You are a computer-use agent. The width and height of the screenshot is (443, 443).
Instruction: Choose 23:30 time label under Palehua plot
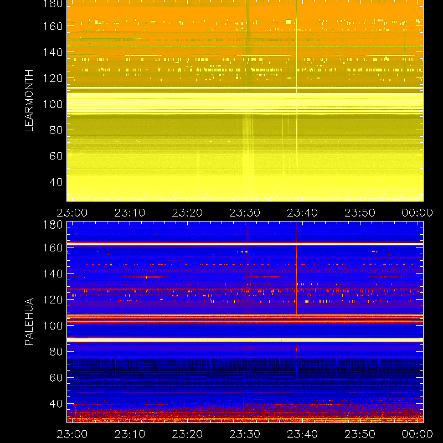[245, 434]
